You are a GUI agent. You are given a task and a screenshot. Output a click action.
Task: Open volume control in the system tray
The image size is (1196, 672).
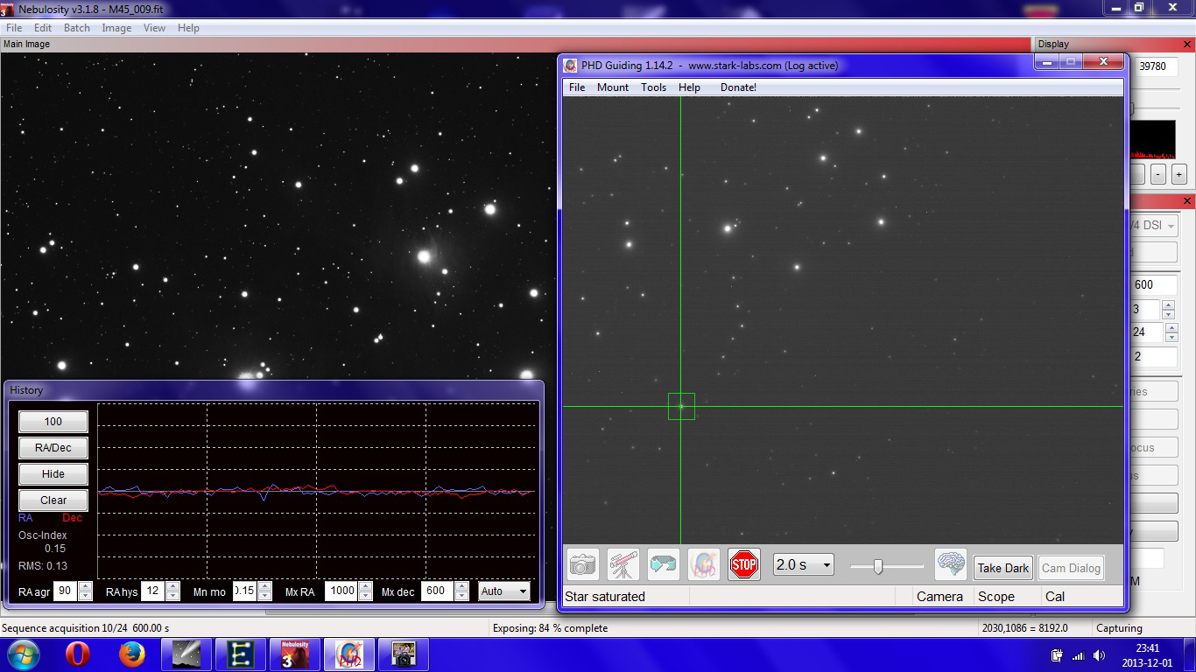1100,654
